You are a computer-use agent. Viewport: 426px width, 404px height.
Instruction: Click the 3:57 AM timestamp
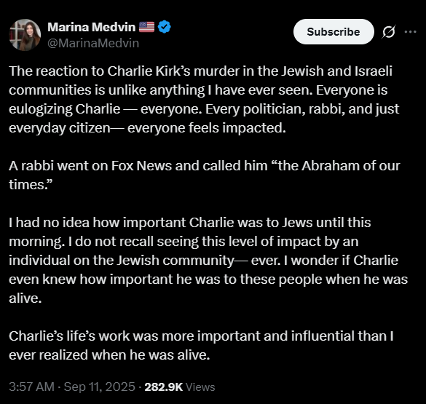[31, 387]
